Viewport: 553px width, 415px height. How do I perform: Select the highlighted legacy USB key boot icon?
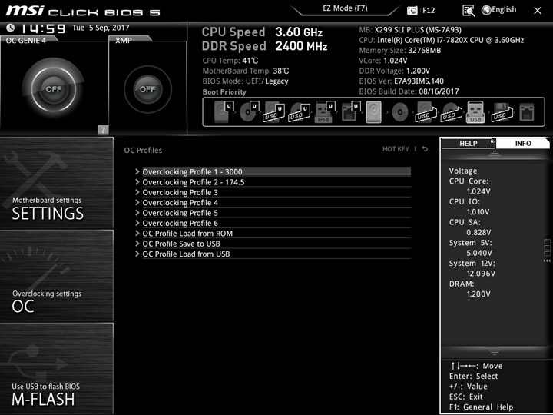tap(475, 112)
